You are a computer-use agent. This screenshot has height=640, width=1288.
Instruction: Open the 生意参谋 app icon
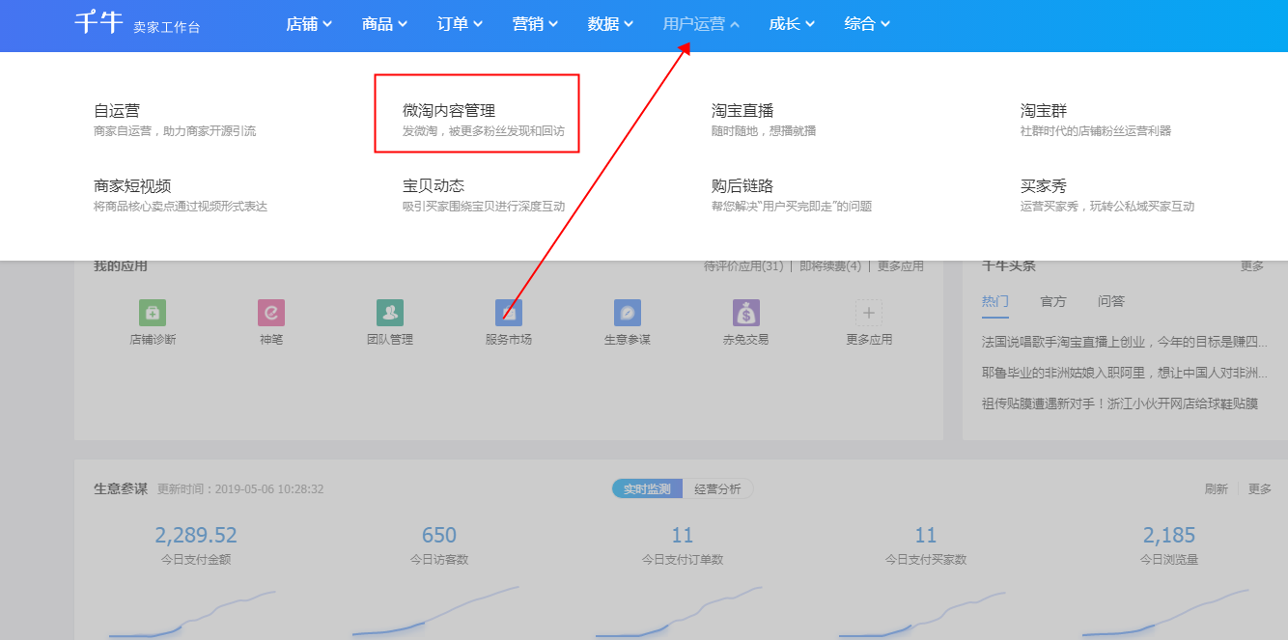[x=628, y=313]
